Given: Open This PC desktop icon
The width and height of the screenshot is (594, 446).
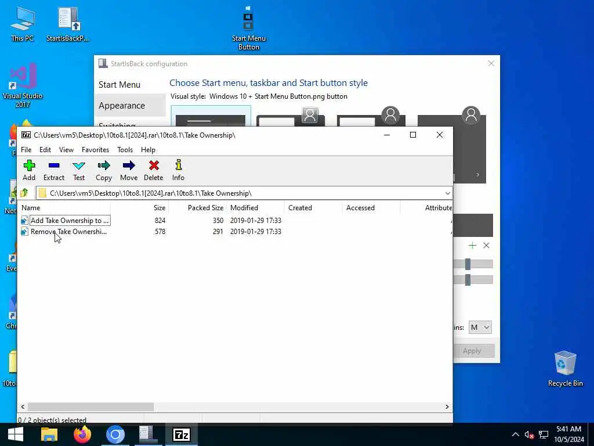Looking at the screenshot, I should pos(23,24).
